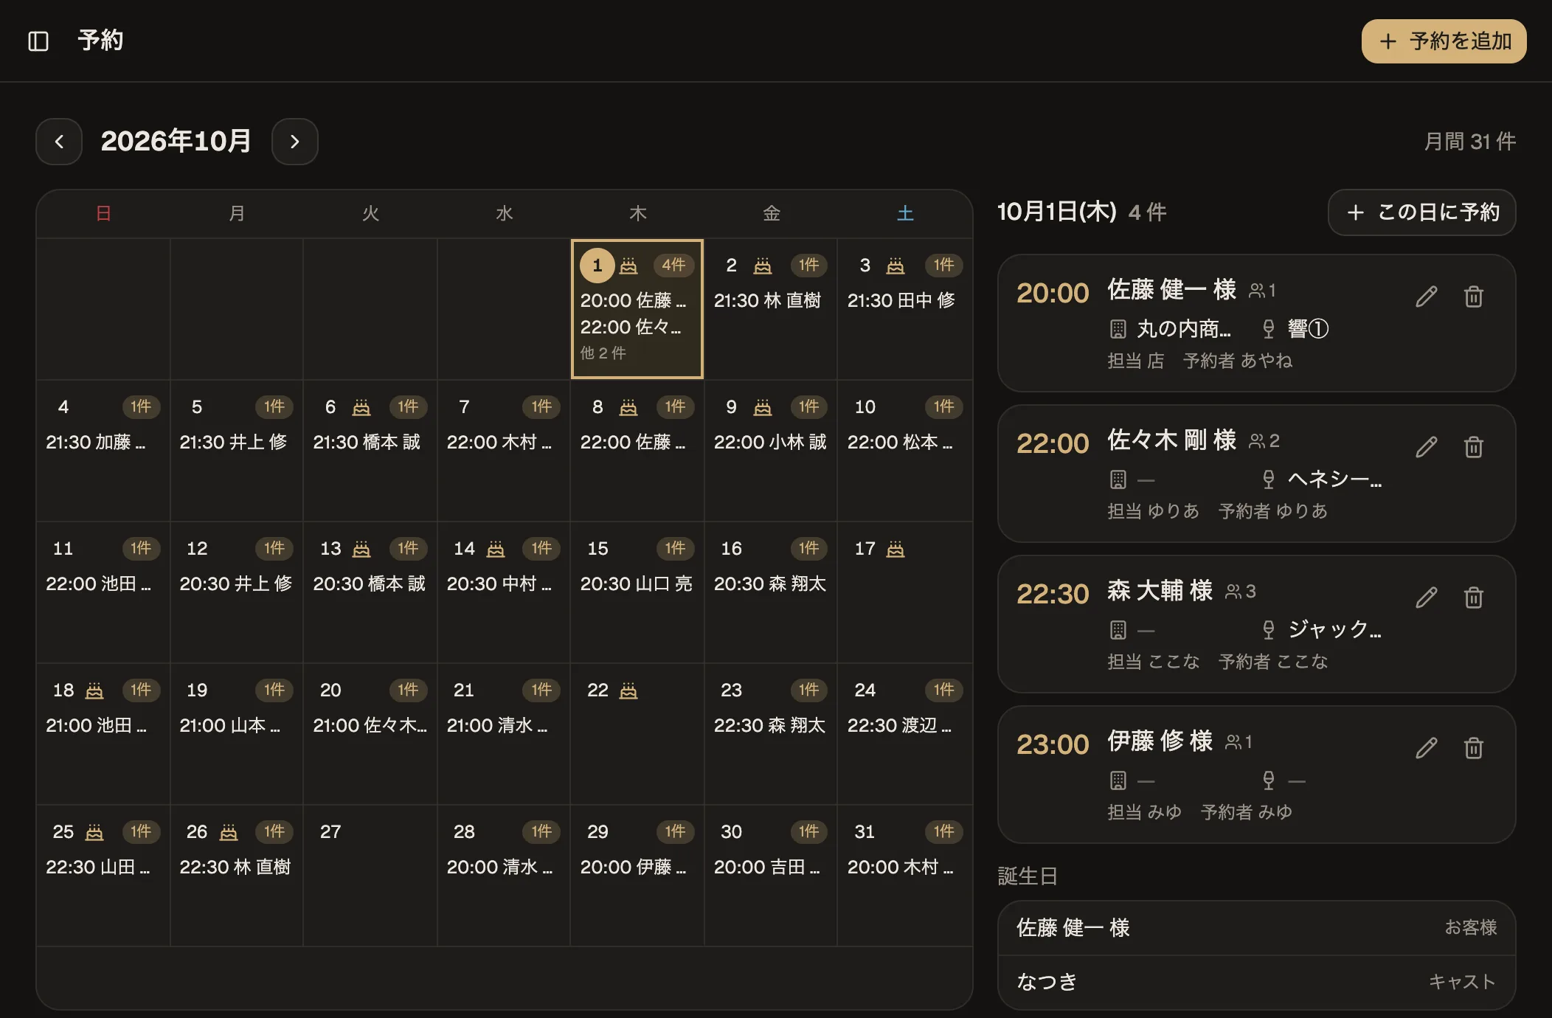Viewport: 1552px width, 1018px height.
Task: Click the 響① bottle label
Action: 1308,329
